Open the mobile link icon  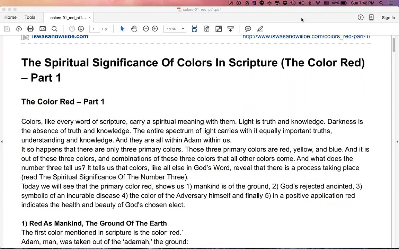click(x=372, y=17)
